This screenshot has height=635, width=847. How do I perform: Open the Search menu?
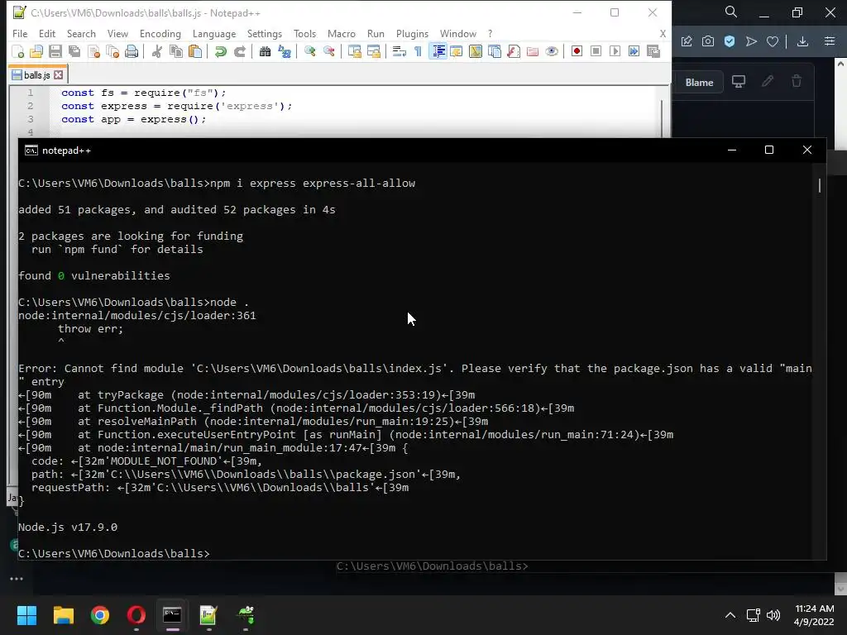(x=81, y=33)
